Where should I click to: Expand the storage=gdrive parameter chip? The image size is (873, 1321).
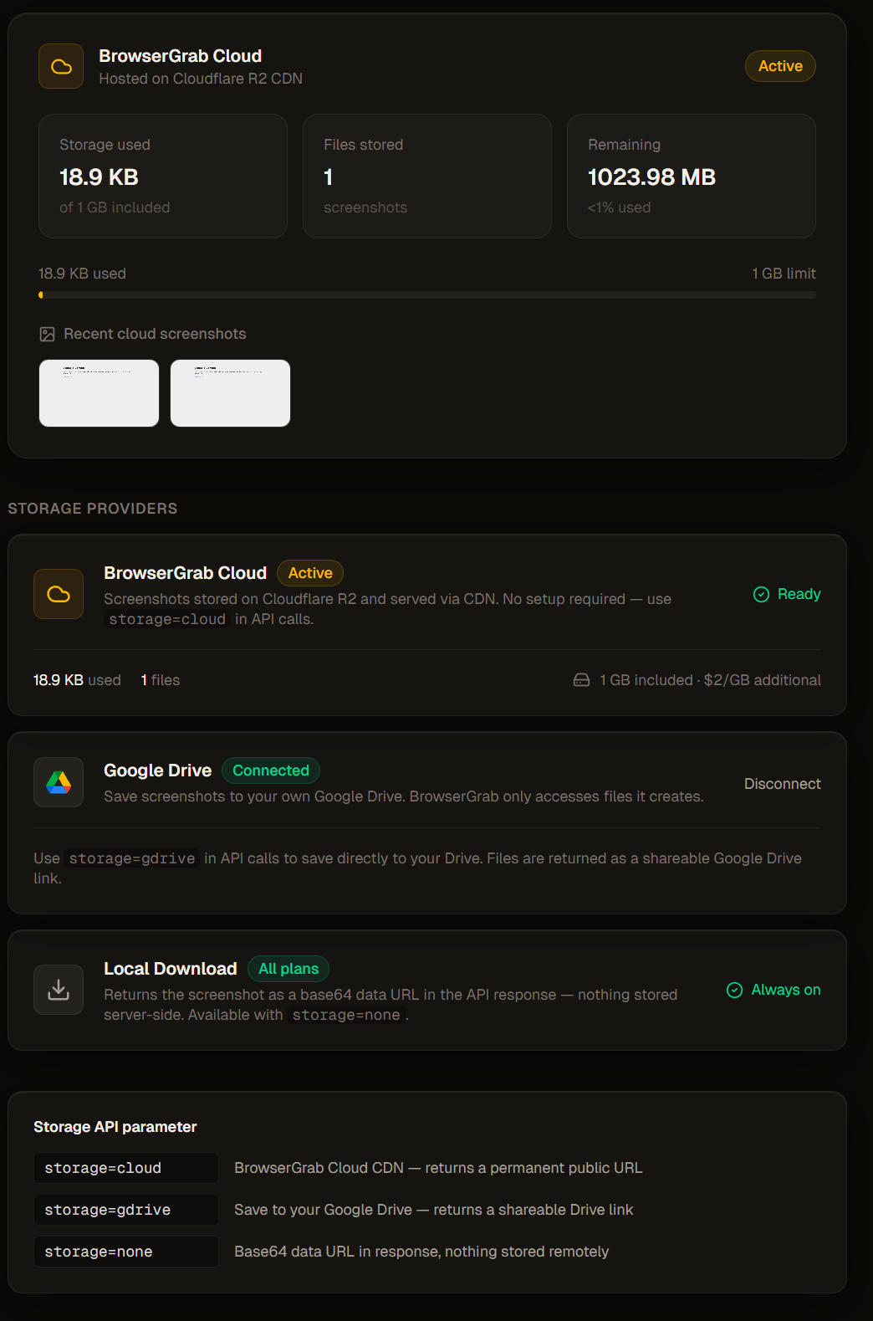(x=125, y=1209)
